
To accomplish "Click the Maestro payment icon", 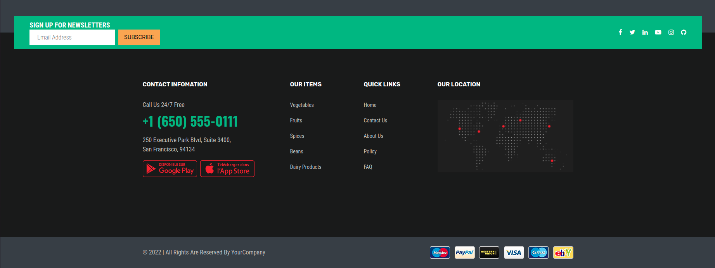I will [x=440, y=253].
